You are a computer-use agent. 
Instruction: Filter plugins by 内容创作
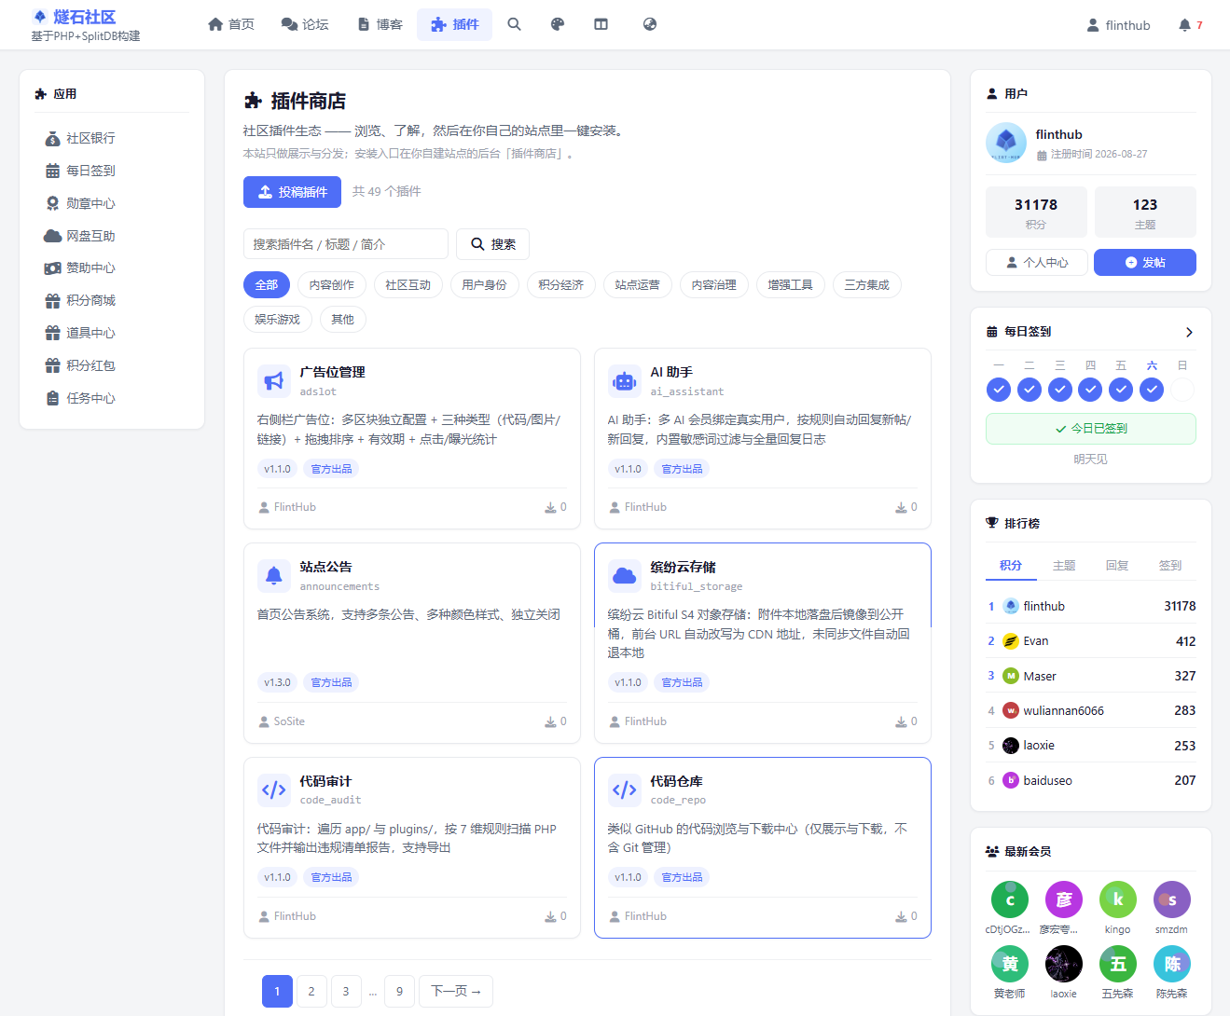(332, 285)
